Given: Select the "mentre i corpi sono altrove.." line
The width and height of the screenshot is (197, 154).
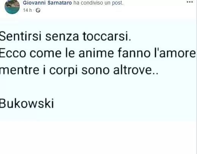Looking at the screenshot, I should tap(79, 70).
